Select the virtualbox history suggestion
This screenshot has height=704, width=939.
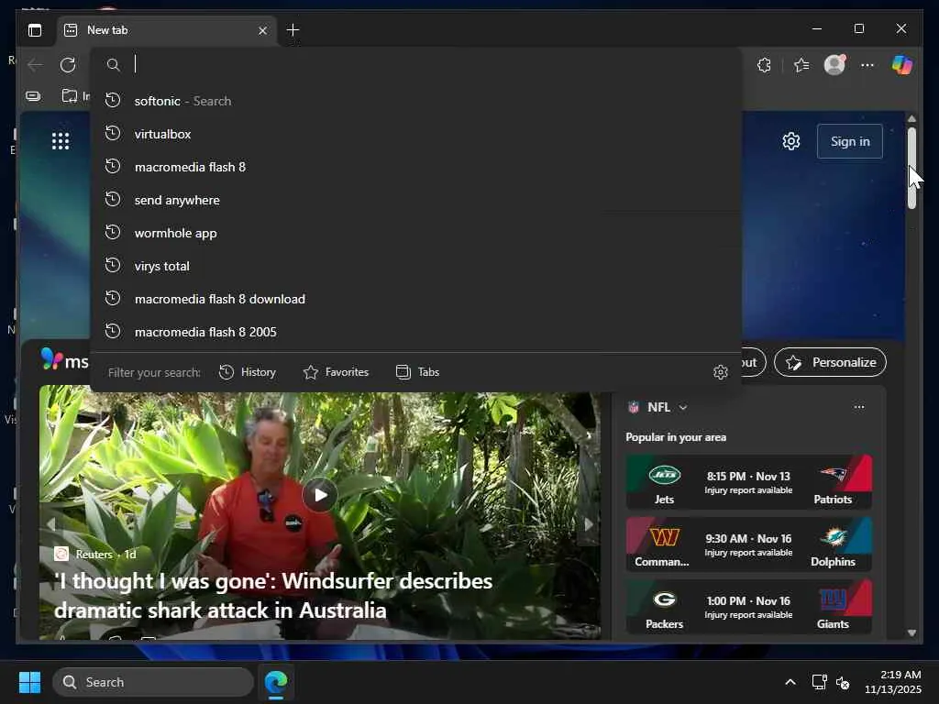click(x=415, y=134)
